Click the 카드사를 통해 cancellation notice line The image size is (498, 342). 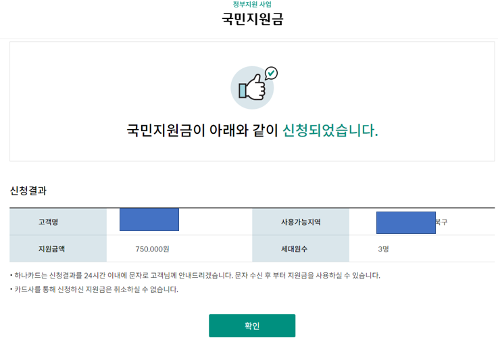pos(94,289)
